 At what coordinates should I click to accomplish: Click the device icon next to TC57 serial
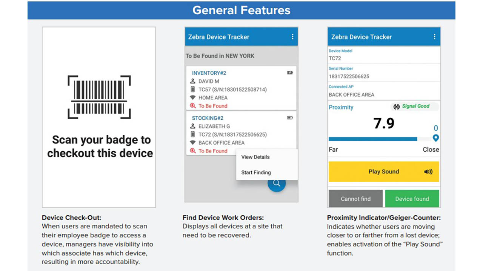click(x=193, y=90)
